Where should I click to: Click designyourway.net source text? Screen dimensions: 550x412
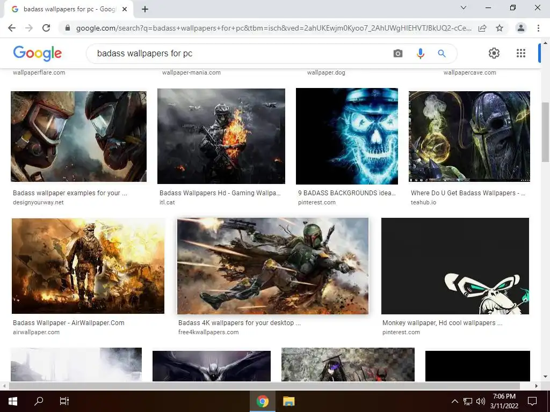coord(38,202)
